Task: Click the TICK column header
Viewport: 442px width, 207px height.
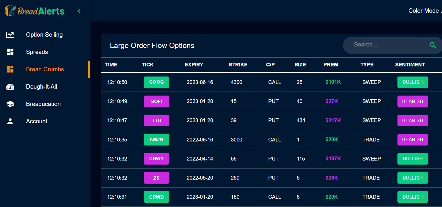Action: coord(148,65)
